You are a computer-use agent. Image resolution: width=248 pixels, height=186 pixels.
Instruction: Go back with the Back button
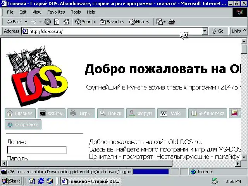(x=14, y=22)
